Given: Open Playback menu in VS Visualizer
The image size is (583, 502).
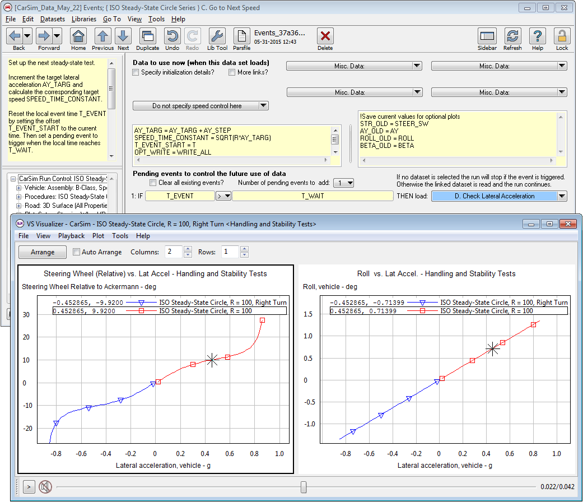Looking at the screenshot, I should point(71,236).
